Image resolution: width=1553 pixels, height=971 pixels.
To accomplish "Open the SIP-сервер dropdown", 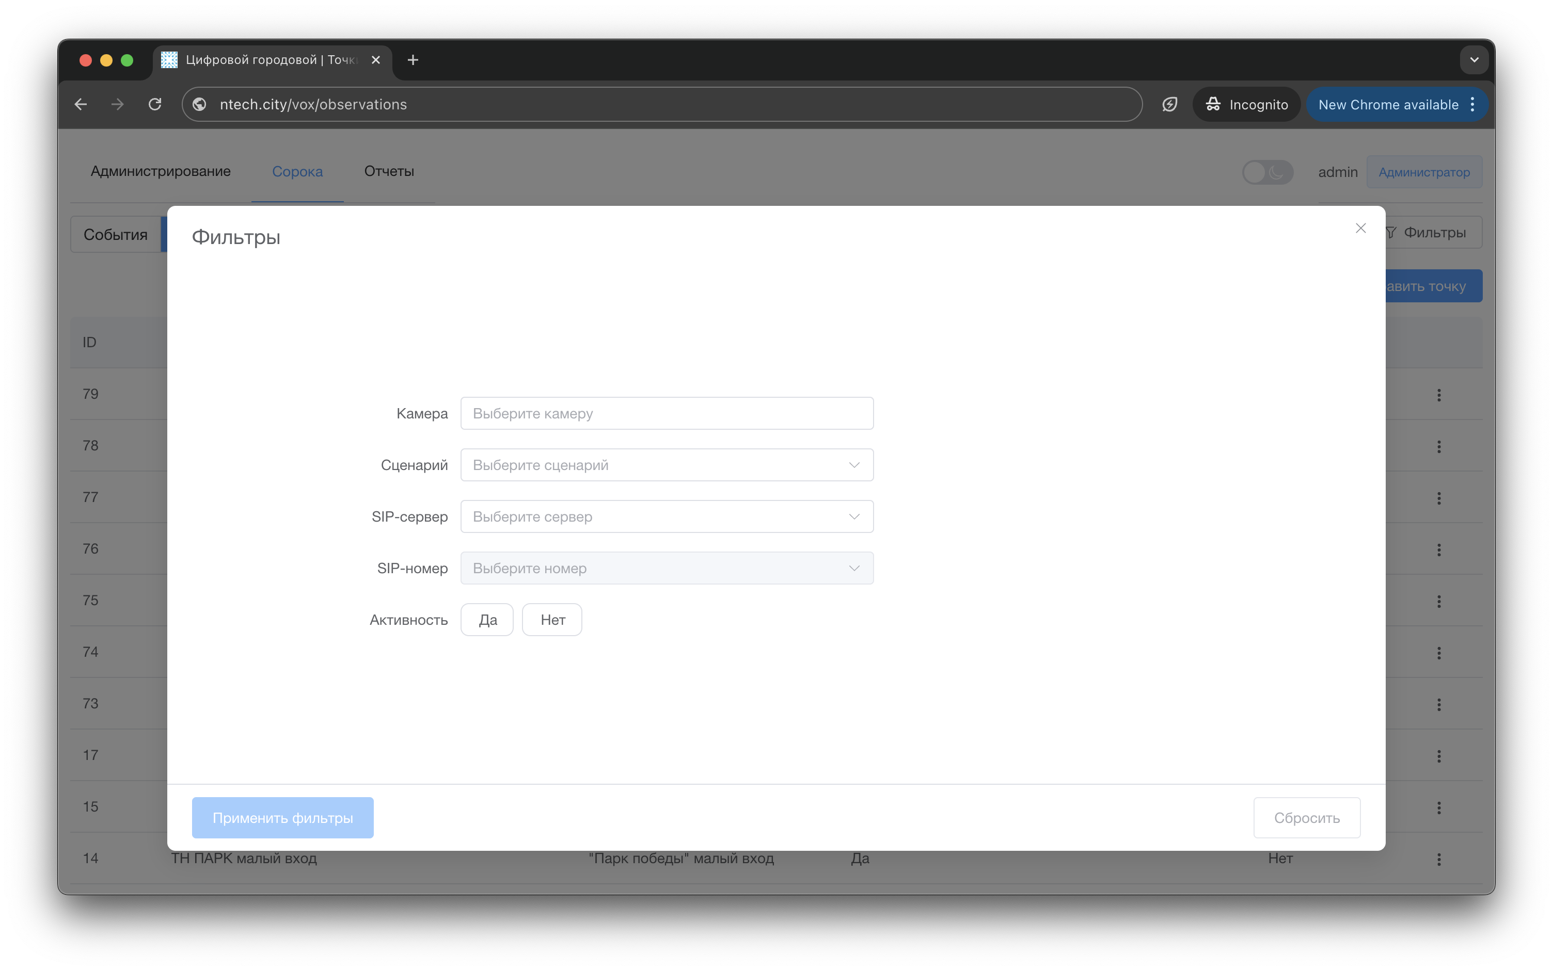I will 667,516.
